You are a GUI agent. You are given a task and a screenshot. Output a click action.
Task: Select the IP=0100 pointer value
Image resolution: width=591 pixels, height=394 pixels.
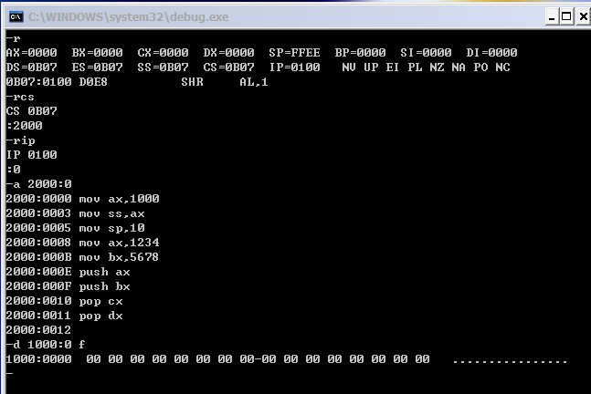(x=294, y=67)
